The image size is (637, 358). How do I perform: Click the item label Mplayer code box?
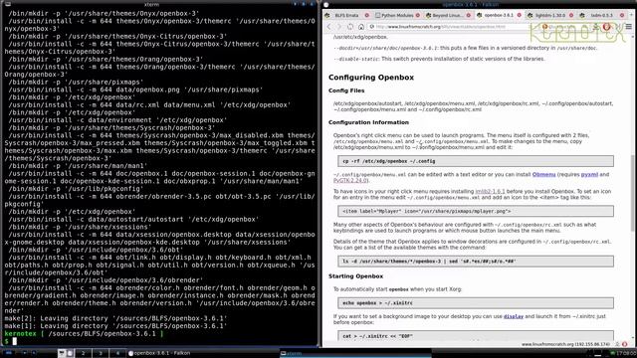476,211
